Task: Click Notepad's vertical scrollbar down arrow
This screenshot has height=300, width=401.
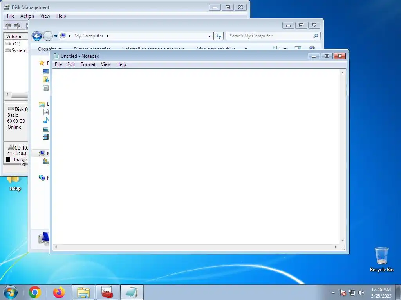Action: tap(343, 241)
